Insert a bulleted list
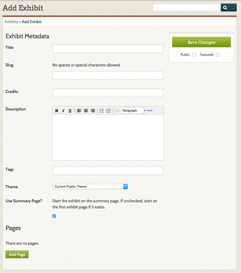 102,111
